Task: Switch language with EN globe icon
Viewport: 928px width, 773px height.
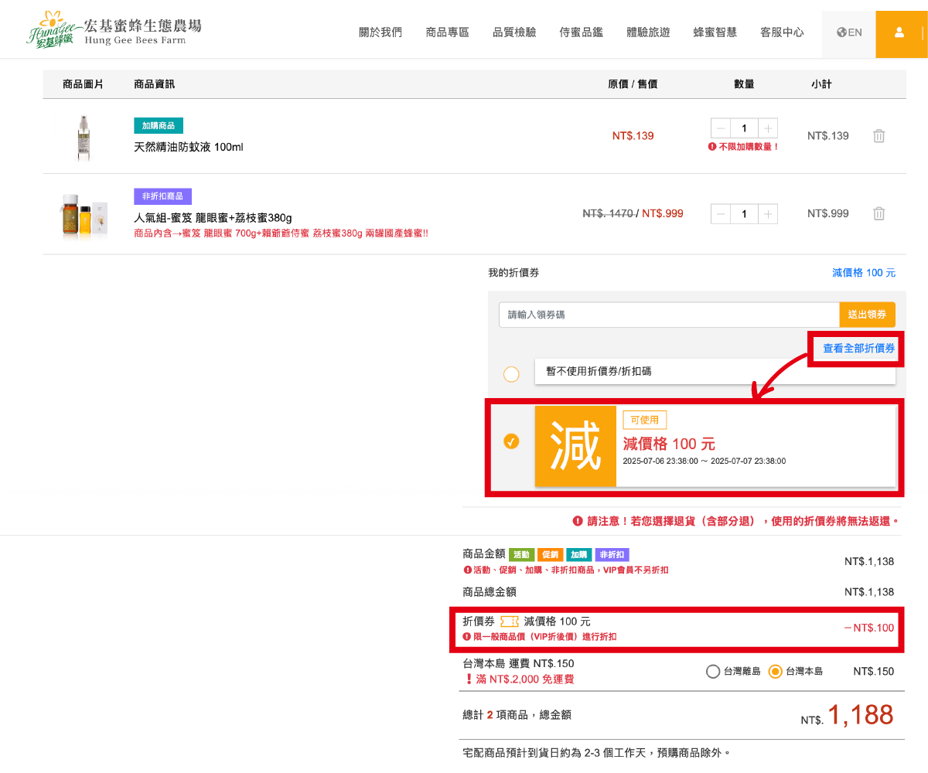Action: (x=849, y=32)
